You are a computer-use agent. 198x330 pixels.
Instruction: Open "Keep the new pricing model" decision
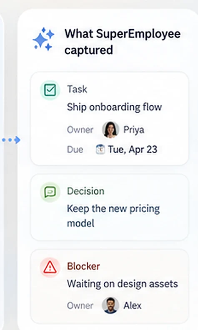click(113, 216)
